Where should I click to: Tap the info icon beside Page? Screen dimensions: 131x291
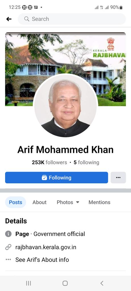8,234
